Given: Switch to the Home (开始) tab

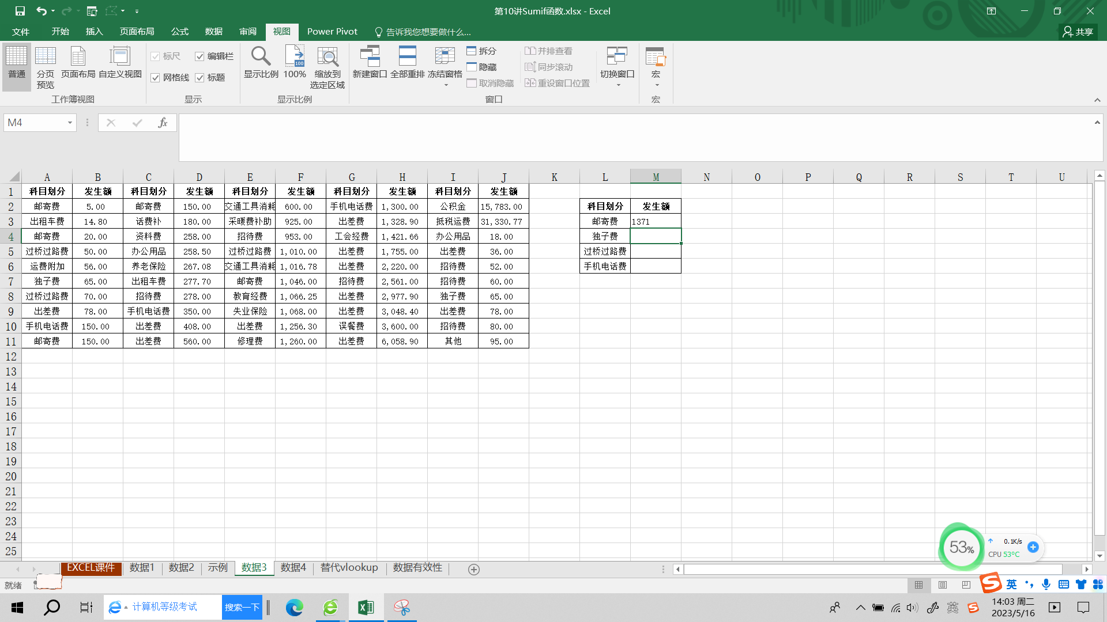Looking at the screenshot, I should pyautogui.click(x=60, y=32).
